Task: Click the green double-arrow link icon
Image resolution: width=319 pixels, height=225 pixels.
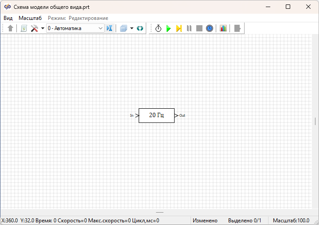Action: click(x=140, y=28)
